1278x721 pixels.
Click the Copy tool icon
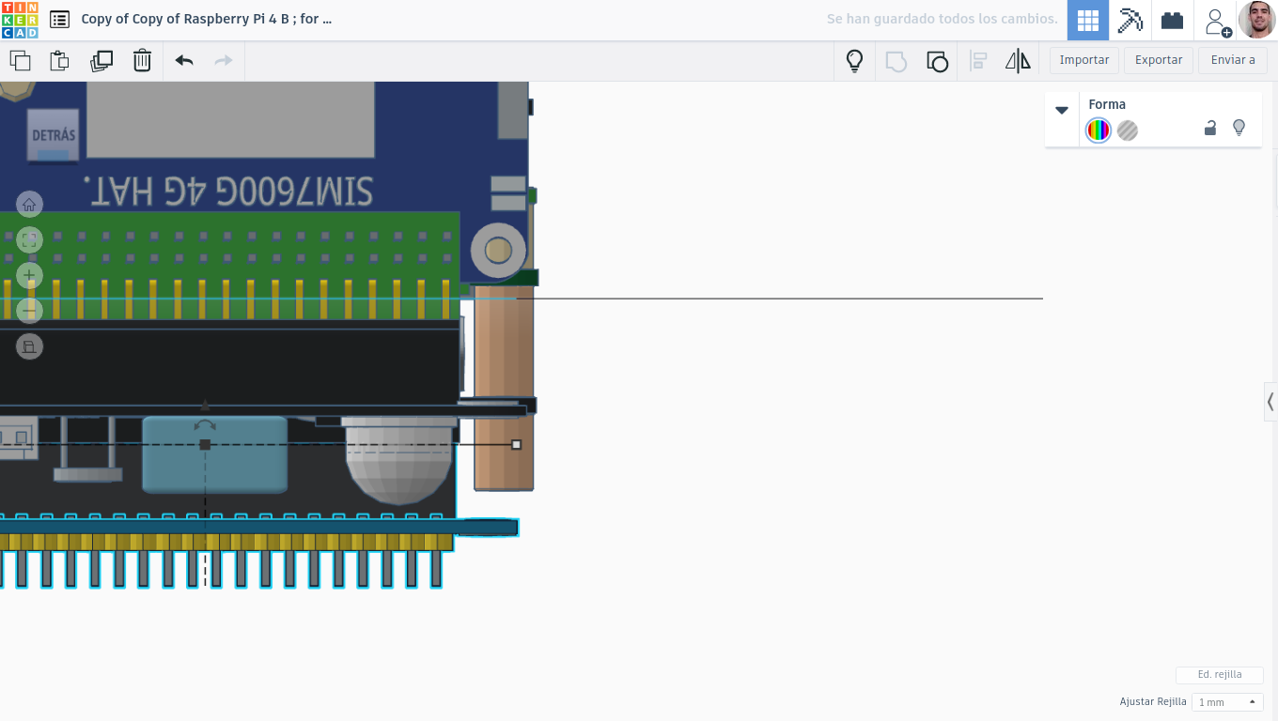click(20, 61)
